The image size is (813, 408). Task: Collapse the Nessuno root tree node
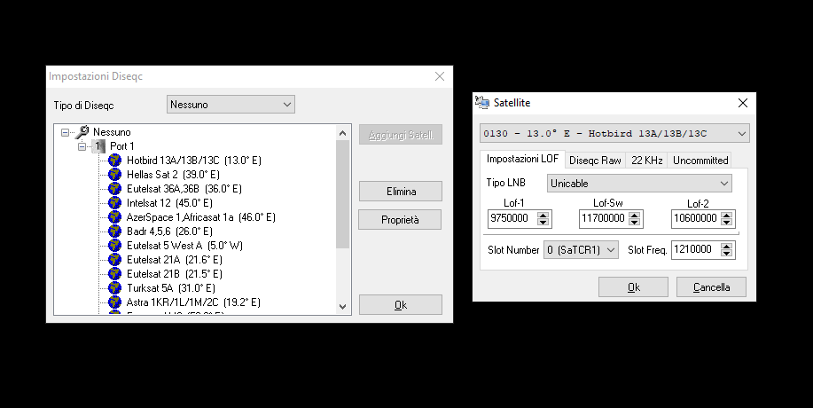65,132
